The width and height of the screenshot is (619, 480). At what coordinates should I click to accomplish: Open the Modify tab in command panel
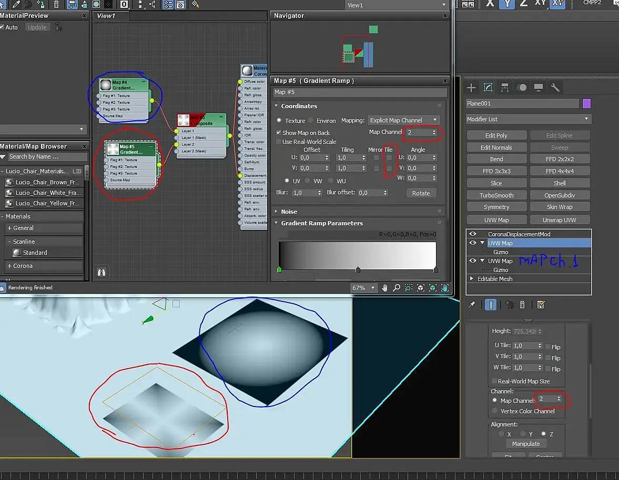488,88
